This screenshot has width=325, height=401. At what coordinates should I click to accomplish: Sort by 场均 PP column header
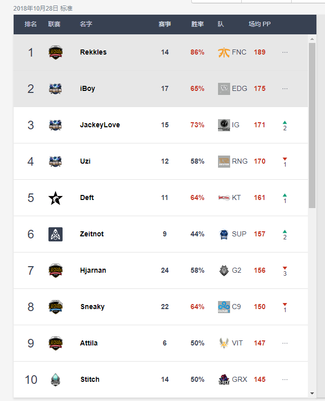pyautogui.click(x=259, y=24)
